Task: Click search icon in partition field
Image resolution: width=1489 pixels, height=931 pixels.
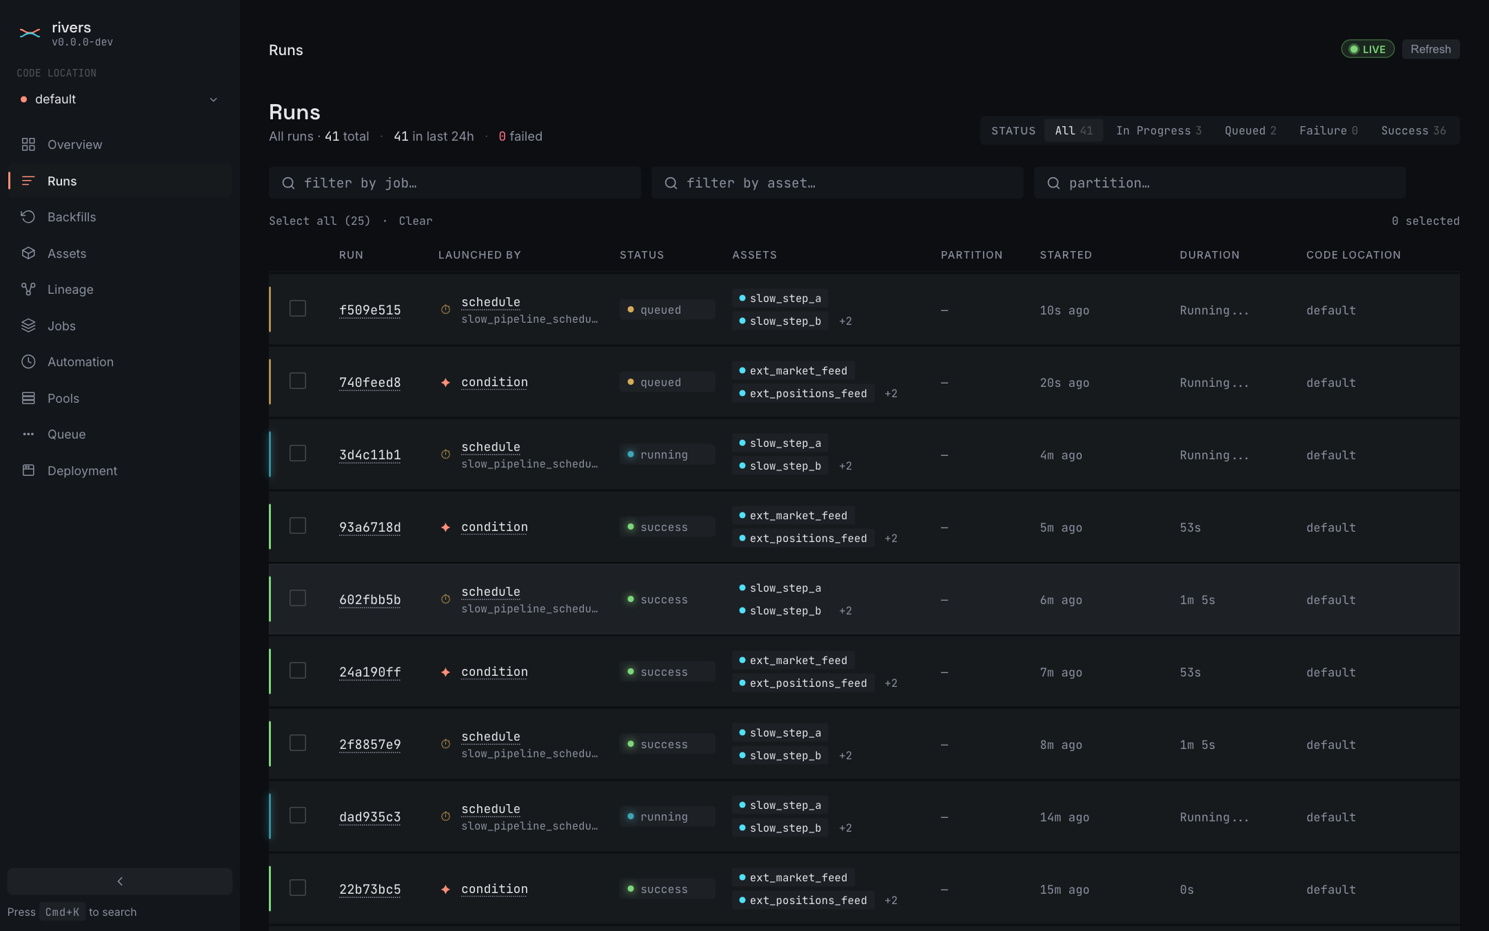Action: 1053,183
